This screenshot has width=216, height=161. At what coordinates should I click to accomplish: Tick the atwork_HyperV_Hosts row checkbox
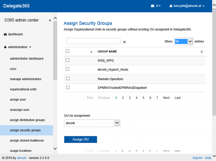click(68, 69)
